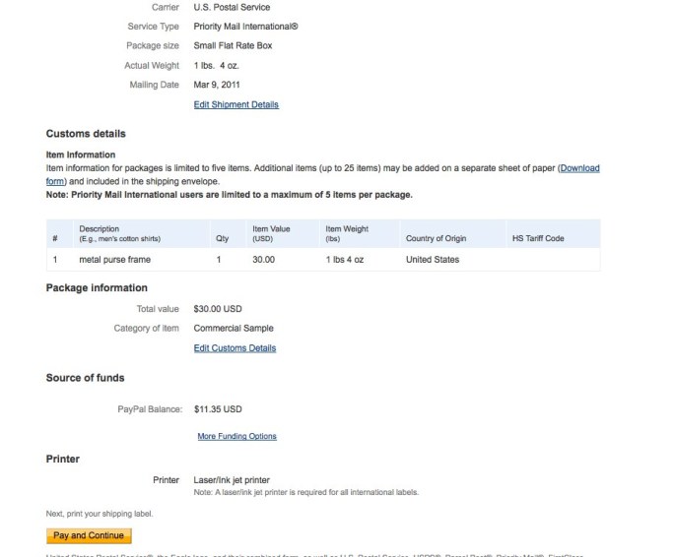The height and width of the screenshot is (557, 673).
Task: Click the Laser/Ink jet printer value
Action: pyautogui.click(x=232, y=480)
